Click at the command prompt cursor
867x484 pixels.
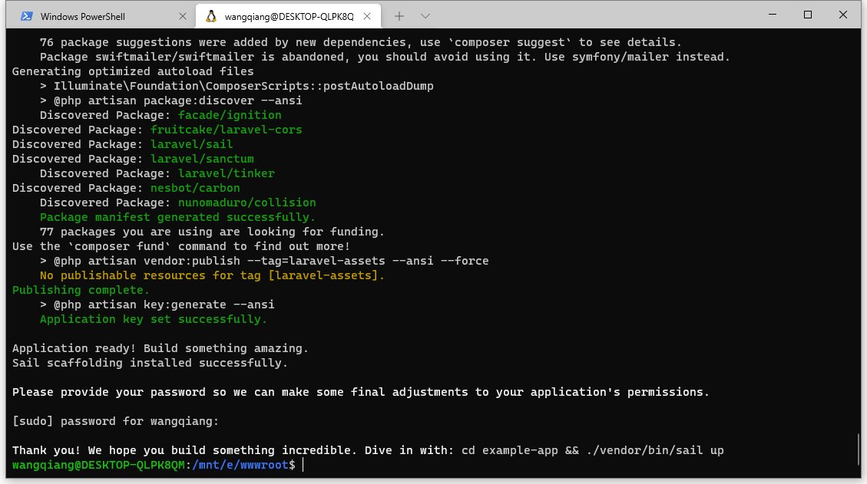[x=303, y=466]
